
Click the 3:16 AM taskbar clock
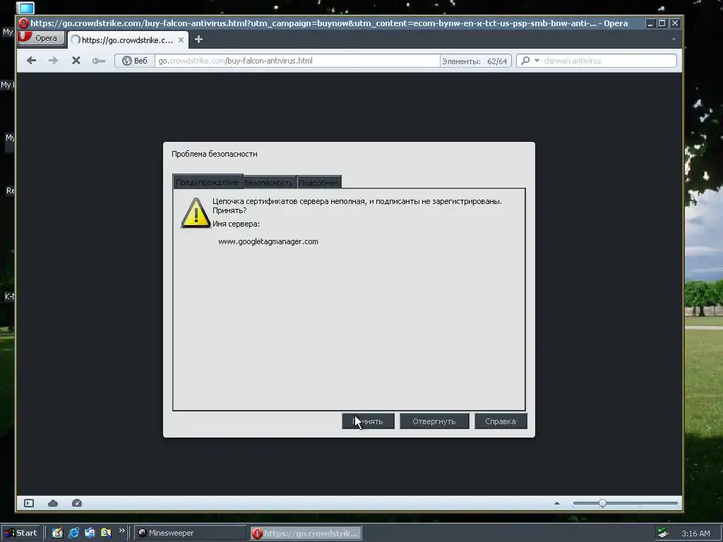(695, 534)
